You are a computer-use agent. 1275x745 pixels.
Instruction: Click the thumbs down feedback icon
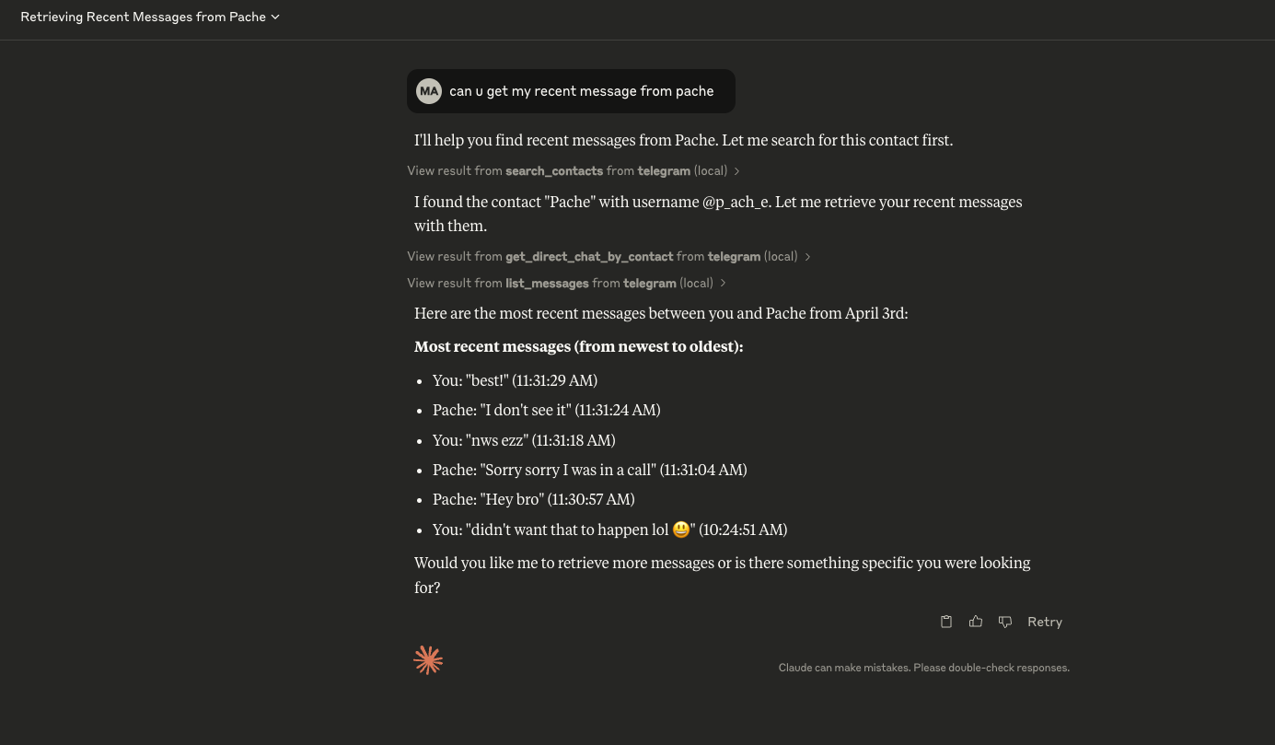[1005, 622]
